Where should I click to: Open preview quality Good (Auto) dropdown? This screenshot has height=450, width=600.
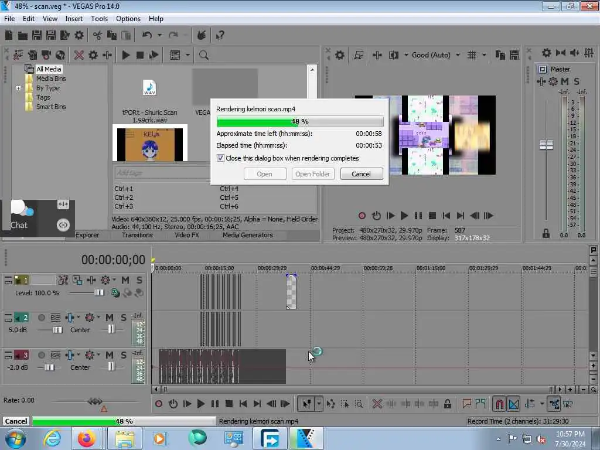[458, 55]
